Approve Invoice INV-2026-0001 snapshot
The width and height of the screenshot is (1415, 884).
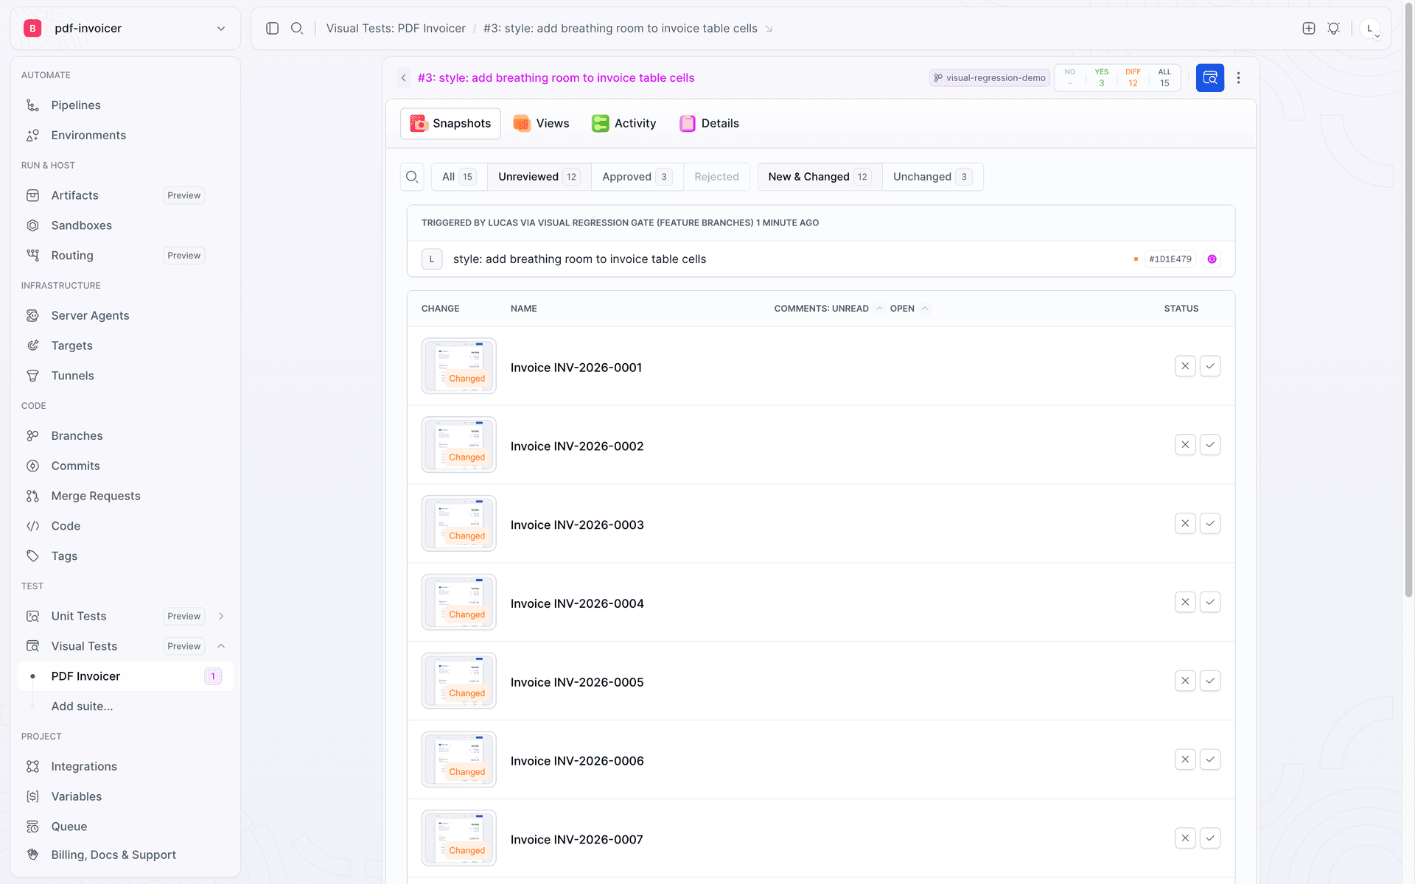tap(1210, 366)
